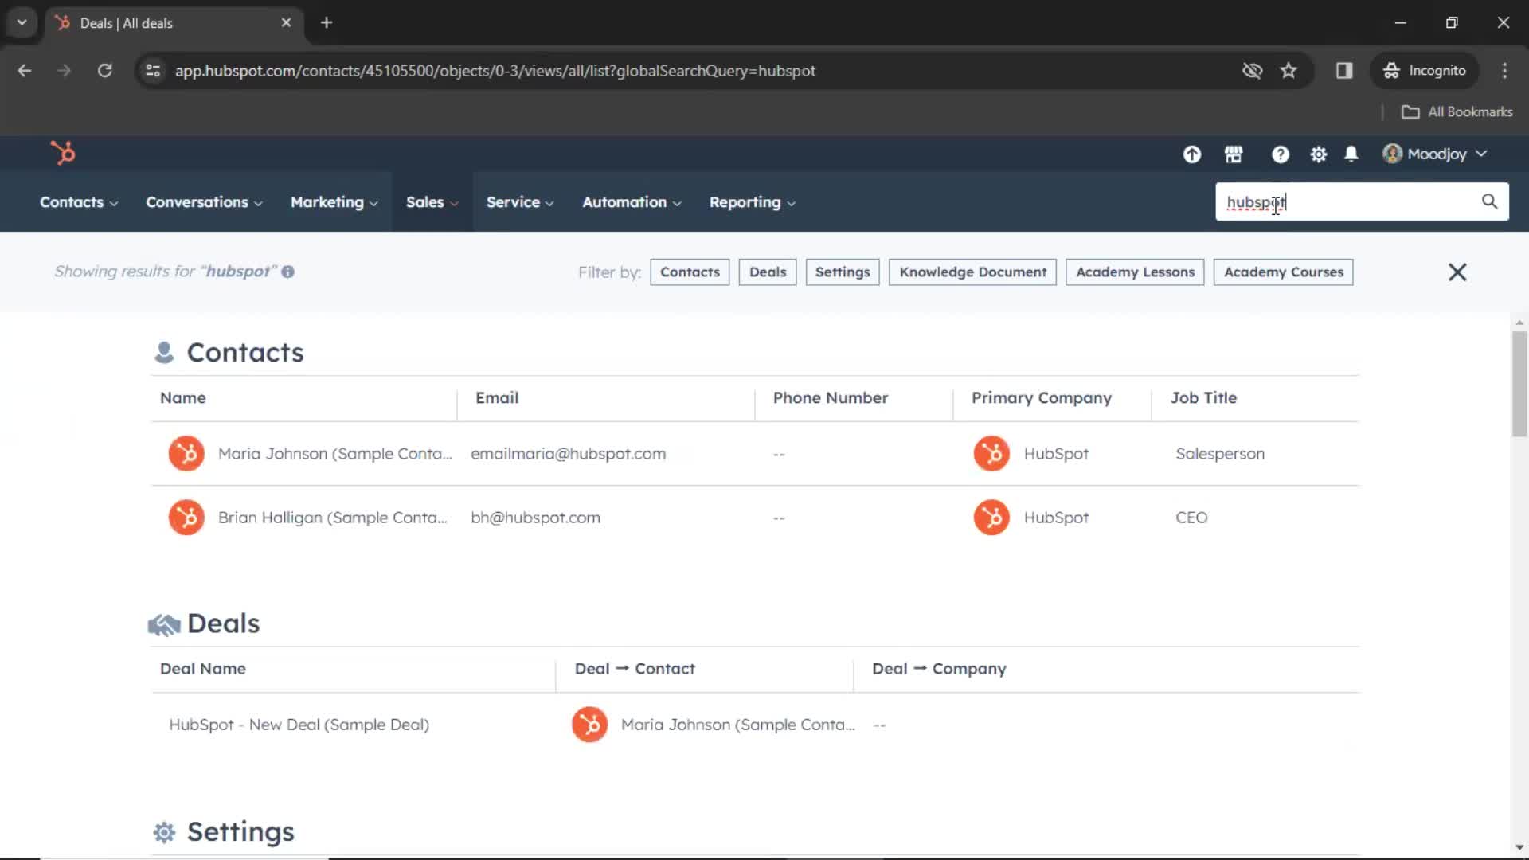1529x860 pixels.
Task: Click HubSpot company logo in Brian's row
Action: (x=991, y=518)
